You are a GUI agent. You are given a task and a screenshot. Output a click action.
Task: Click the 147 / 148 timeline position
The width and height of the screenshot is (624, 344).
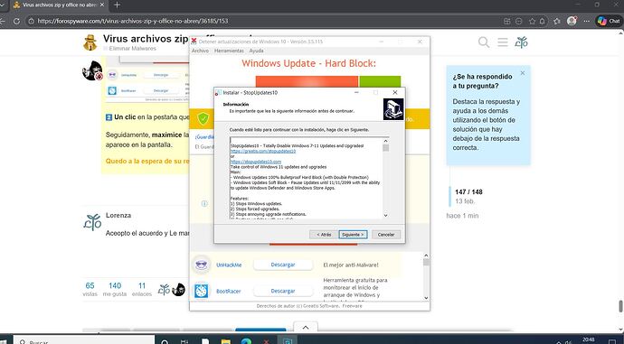(468, 191)
